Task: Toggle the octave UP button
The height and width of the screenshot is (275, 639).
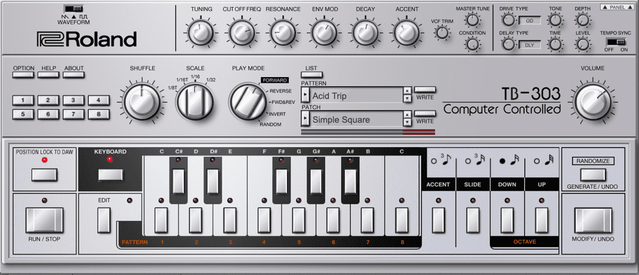Action: (x=542, y=220)
